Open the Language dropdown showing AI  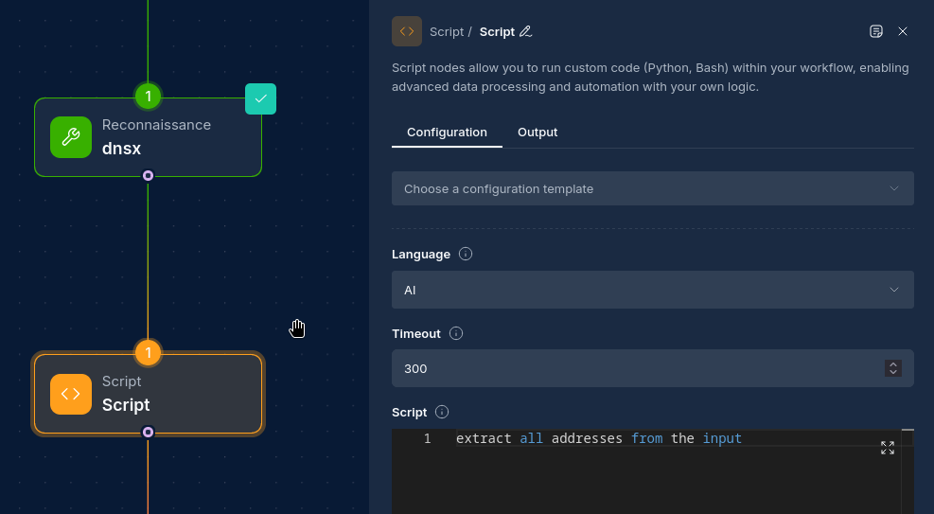(652, 290)
